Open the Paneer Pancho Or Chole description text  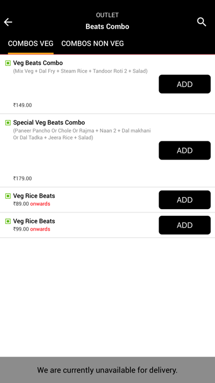point(82,134)
